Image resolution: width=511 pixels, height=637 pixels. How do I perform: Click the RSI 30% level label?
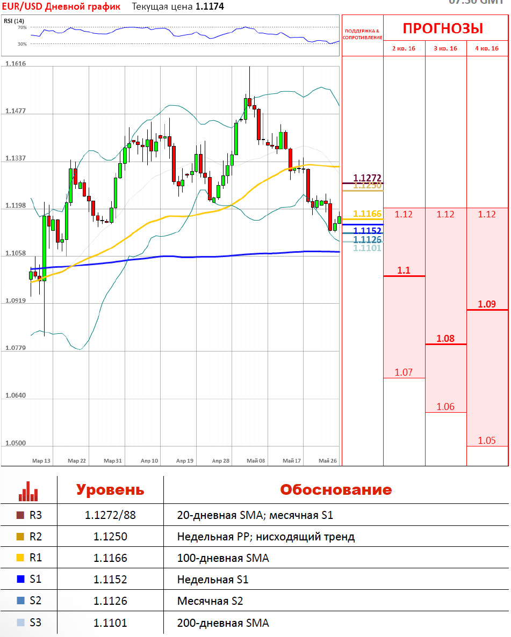click(22, 44)
